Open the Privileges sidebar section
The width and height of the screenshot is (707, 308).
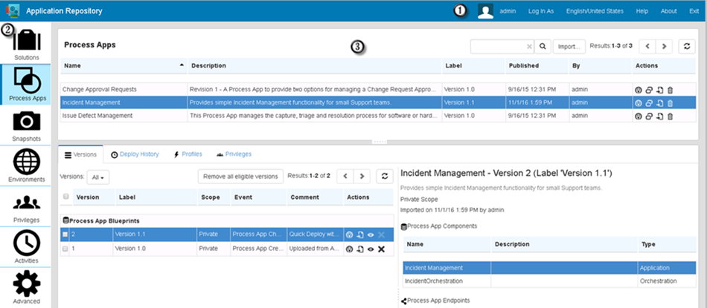pyautogui.click(x=26, y=207)
